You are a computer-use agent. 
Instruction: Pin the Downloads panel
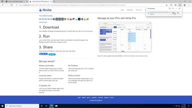(x=179, y=8)
